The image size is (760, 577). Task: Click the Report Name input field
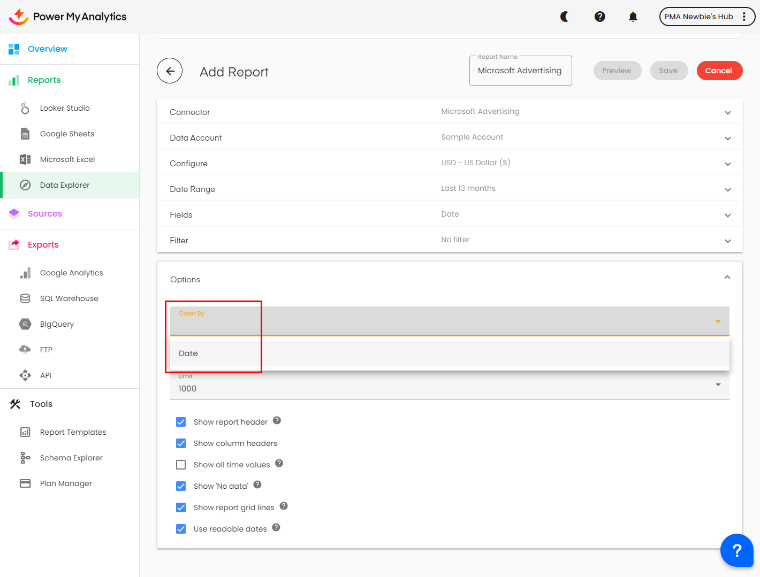[x=520, y=71]
